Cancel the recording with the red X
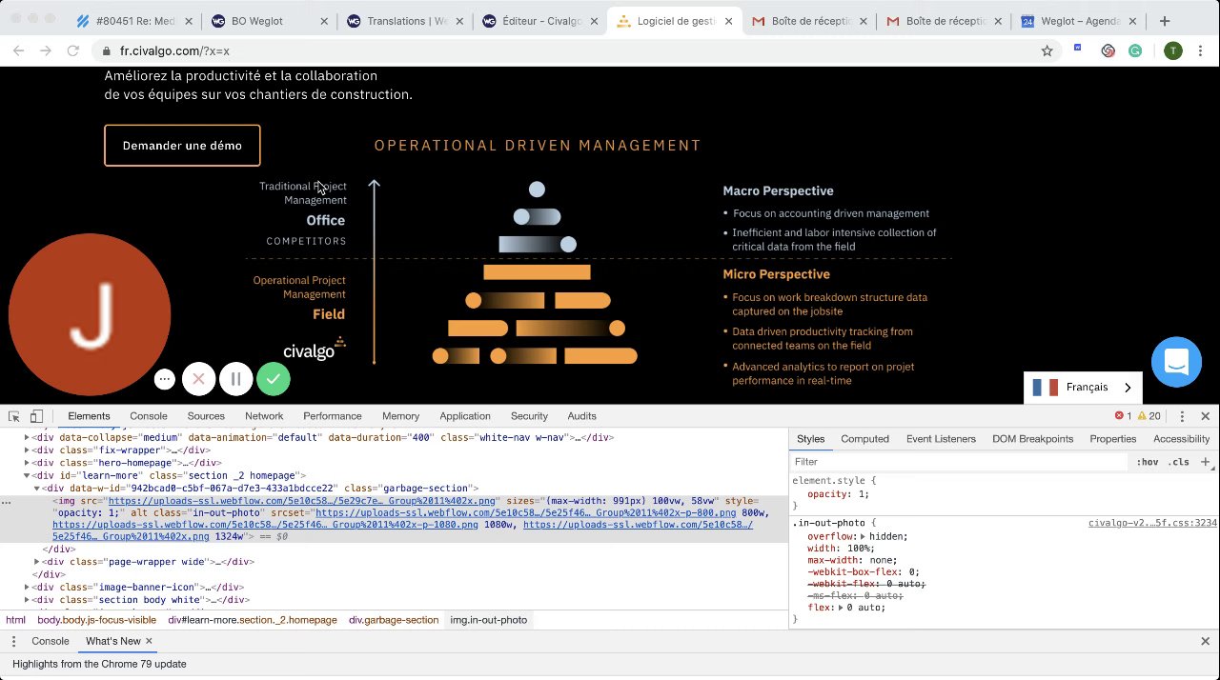Image resolution: width=1220 pixels, height=680 pixels. [198, 379]
